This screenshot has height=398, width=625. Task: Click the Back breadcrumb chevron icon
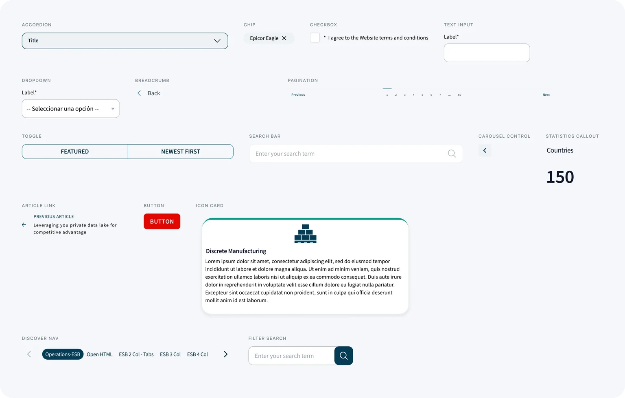[139, 93]
